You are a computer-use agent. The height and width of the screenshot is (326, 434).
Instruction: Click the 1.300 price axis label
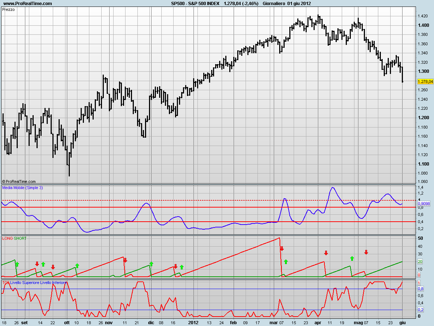click(x=423, y=71)
